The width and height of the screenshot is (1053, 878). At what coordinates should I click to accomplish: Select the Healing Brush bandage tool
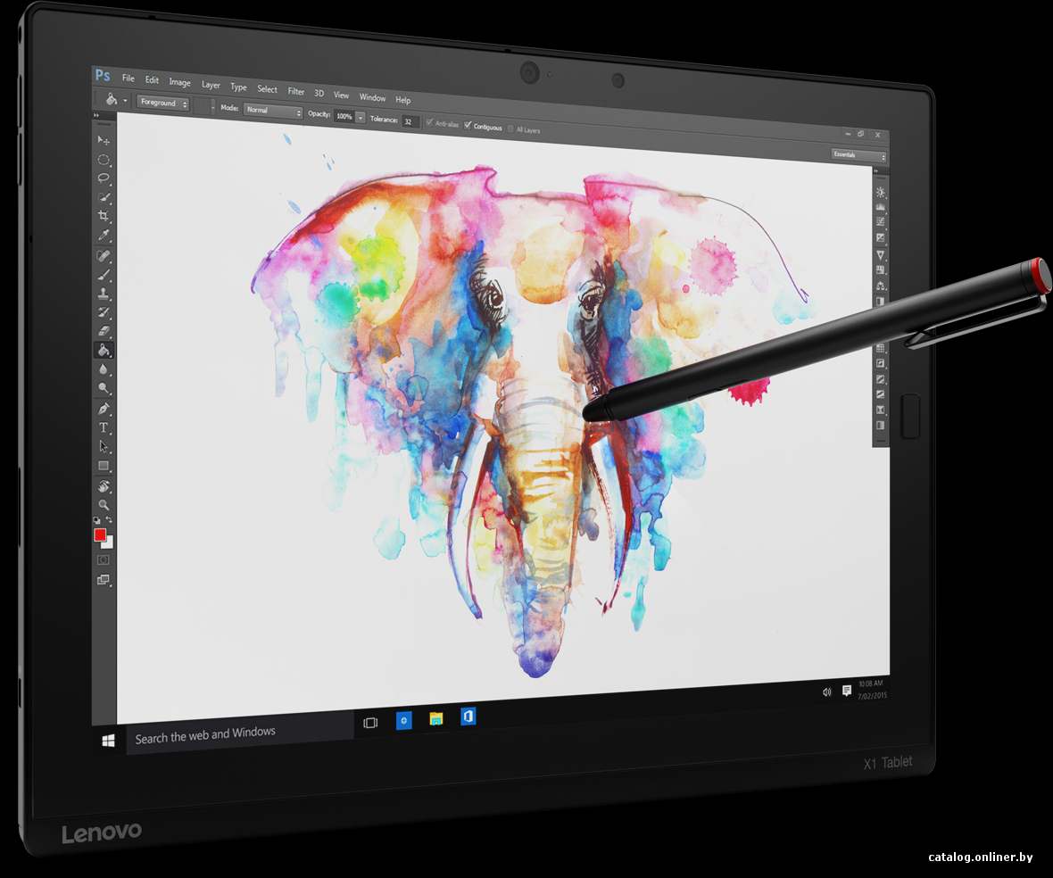click(x=103, y=256)
